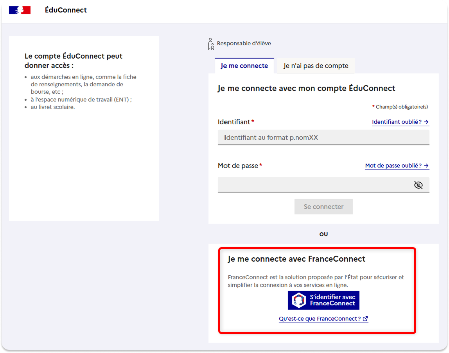Click arrow icon beside "Mot de passe oublié ?"

426,166
